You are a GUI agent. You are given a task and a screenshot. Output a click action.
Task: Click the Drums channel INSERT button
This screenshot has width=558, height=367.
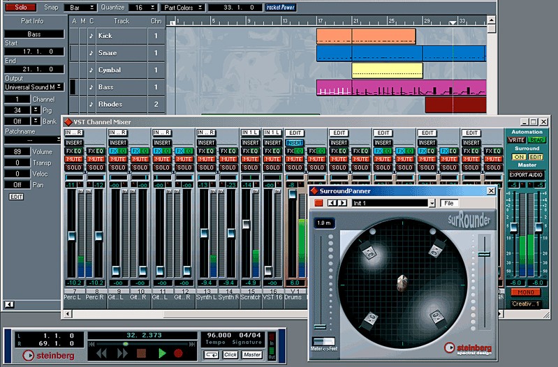coord(294,142)
